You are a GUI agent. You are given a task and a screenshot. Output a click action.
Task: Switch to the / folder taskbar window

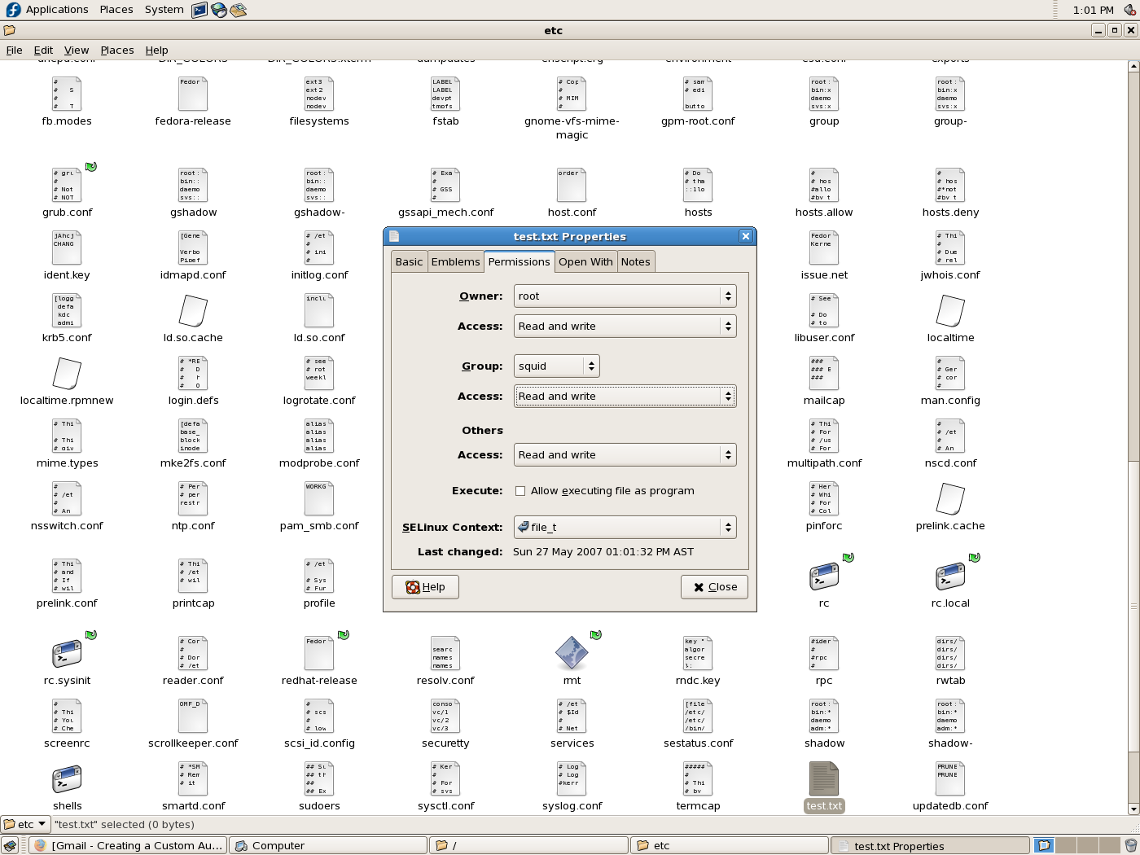(x=528, y=845)
